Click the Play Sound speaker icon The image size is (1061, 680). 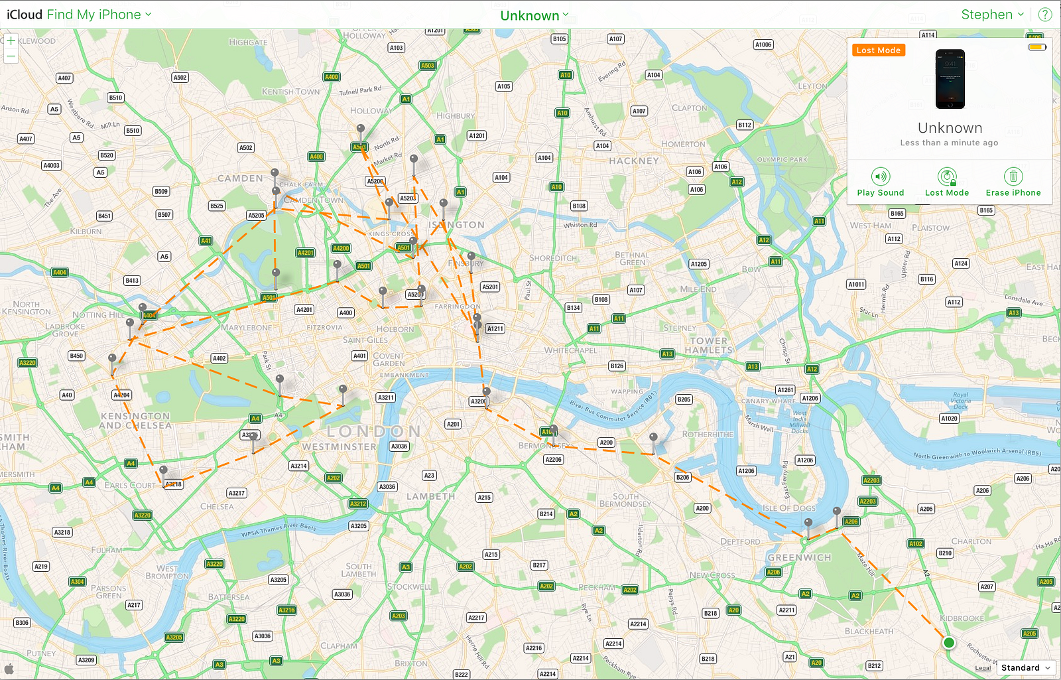coord(880,176)
